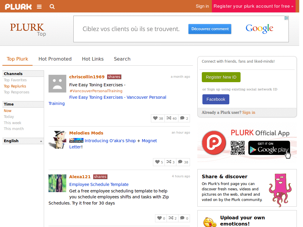This screenshot has width=303, height=227.
Task: Filter time by This week
Action: [12, 123]
